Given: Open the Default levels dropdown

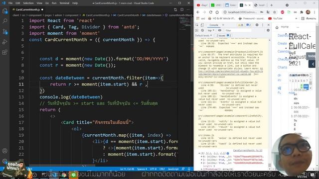Looking at the screenshot, I should tap(203, 35).
